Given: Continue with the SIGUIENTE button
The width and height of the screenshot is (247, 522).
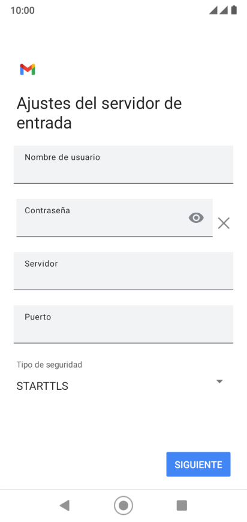Looking at the screenshot, I should 198,464.
